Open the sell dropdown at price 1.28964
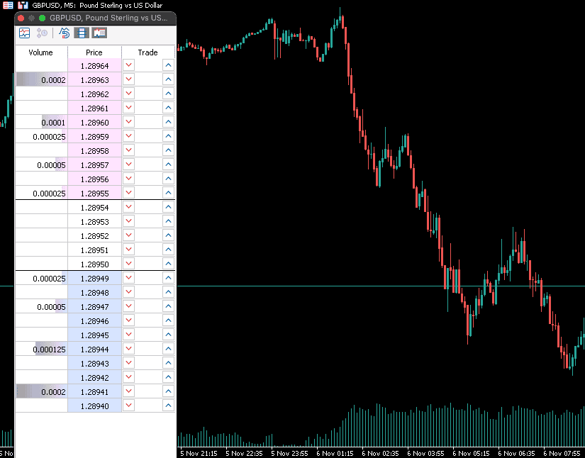Image resolution: width=585 pixels, height=458 pixels. [x=128, y=65]
